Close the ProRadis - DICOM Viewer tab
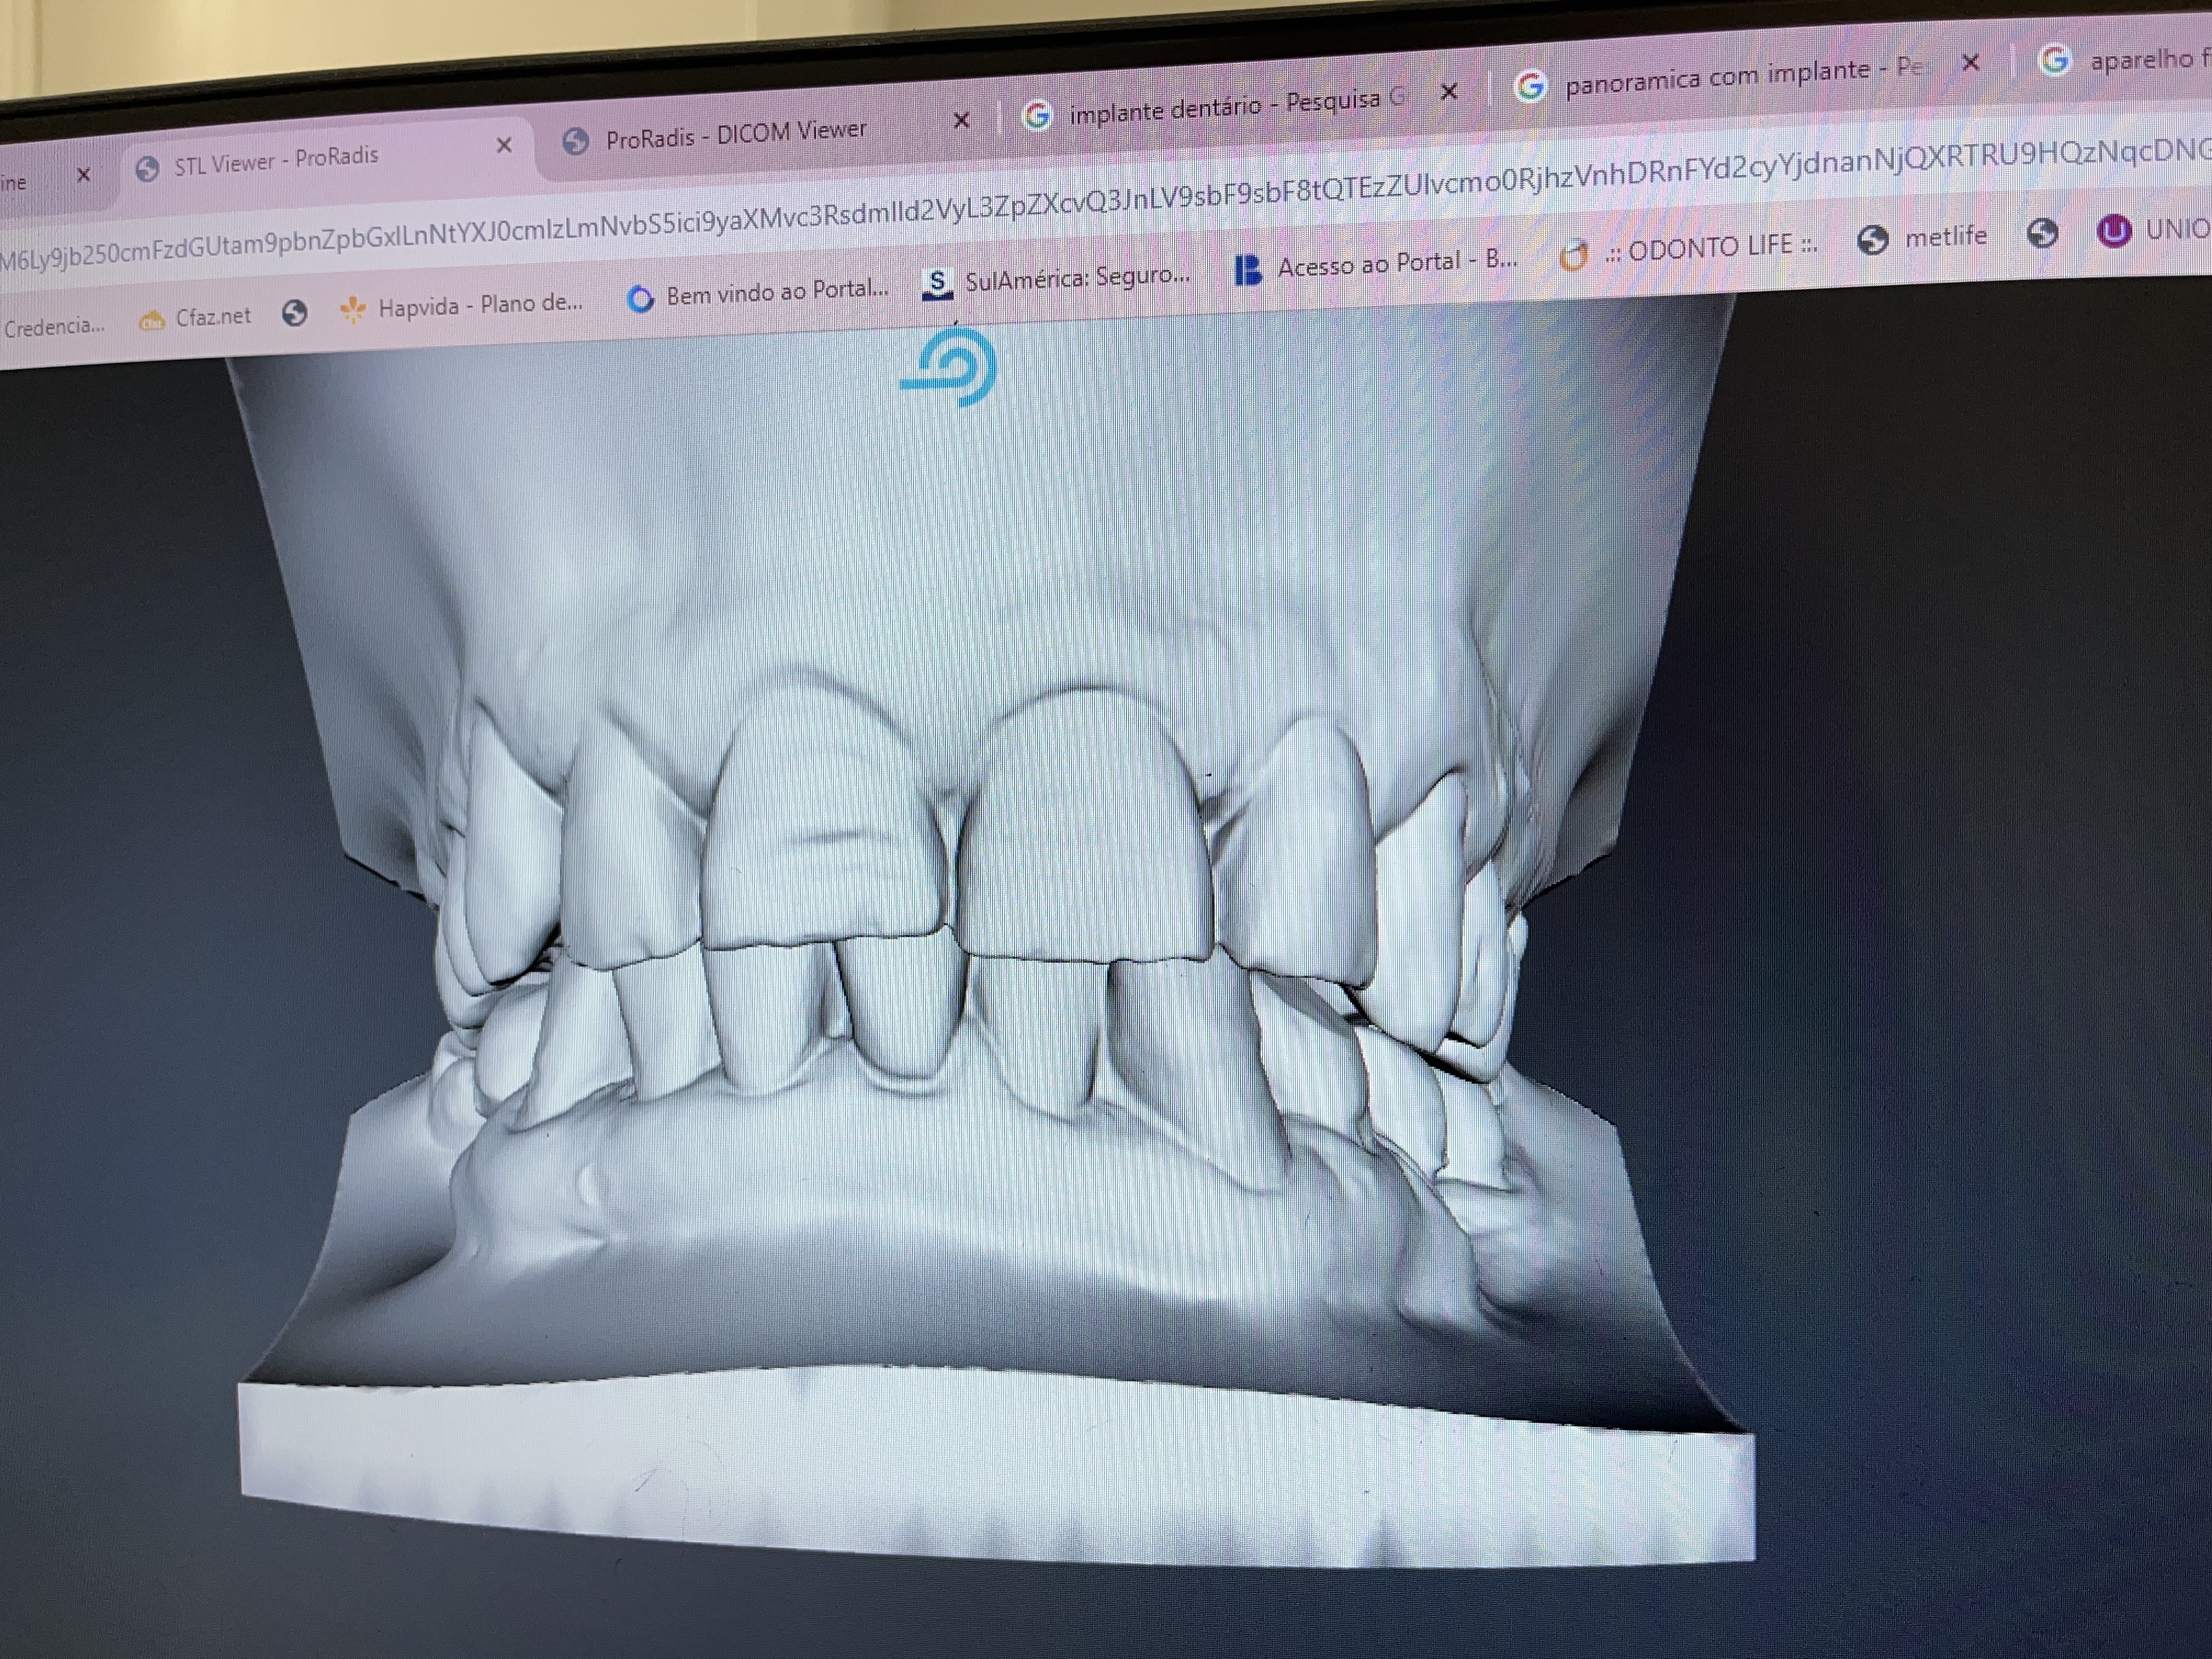The image size is (2212, 1659). tap(961, 120)
